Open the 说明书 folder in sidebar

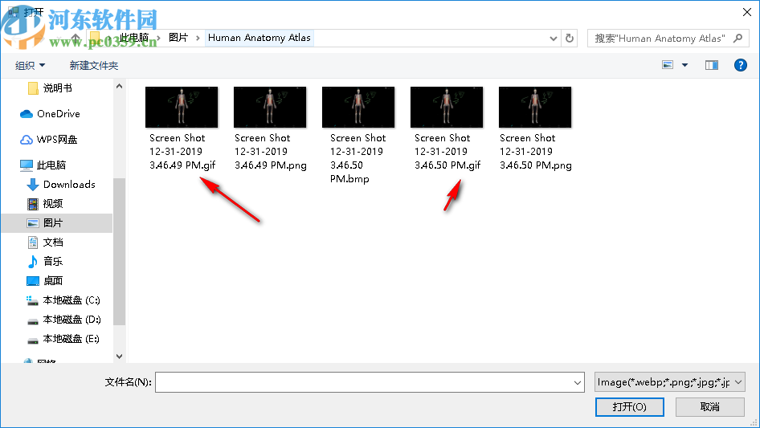coord(57,88)
